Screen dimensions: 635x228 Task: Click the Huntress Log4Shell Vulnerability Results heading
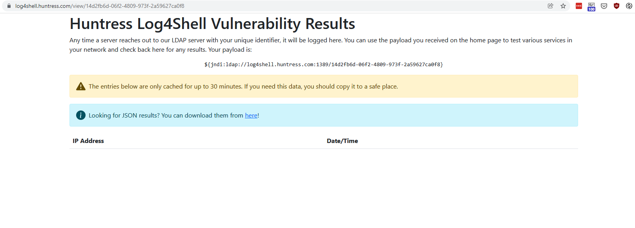pos(212,24)
